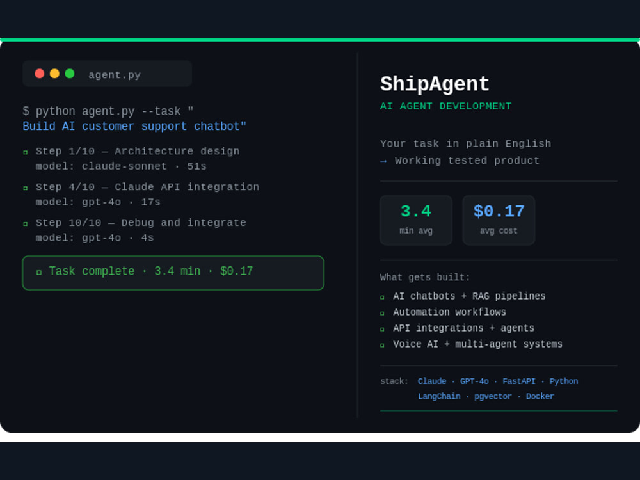Click the green 'Task complete' status box
This screenshot has width=640, height=480.
173,273
